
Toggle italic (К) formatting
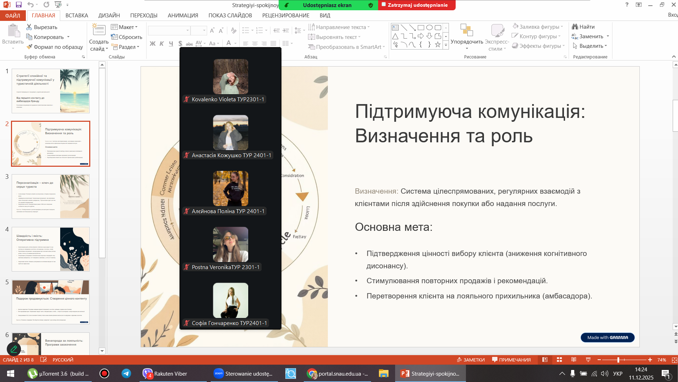pyautogui.click(x=162, y=44)
